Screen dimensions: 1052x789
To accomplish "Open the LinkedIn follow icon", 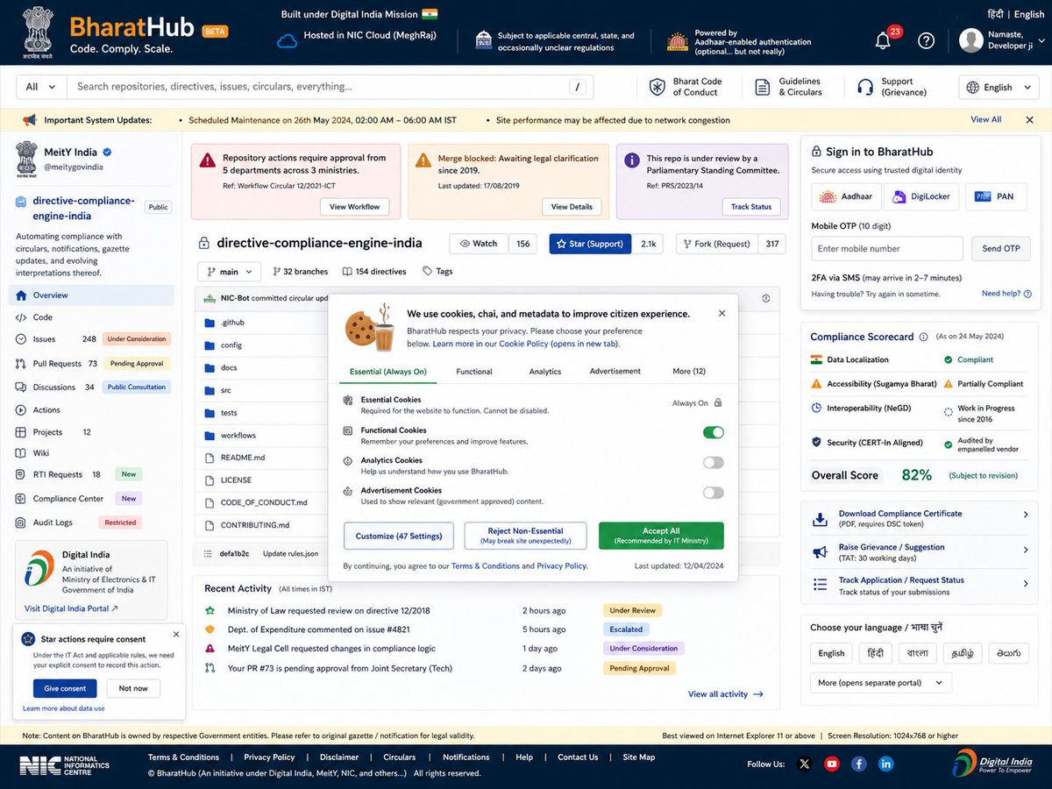I will coord(886,764).
